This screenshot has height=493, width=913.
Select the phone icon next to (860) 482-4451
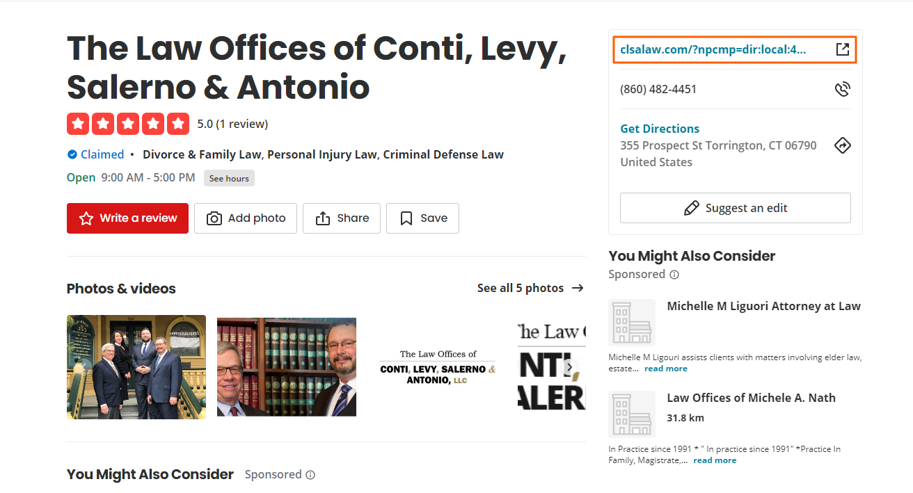click(843, 88)
